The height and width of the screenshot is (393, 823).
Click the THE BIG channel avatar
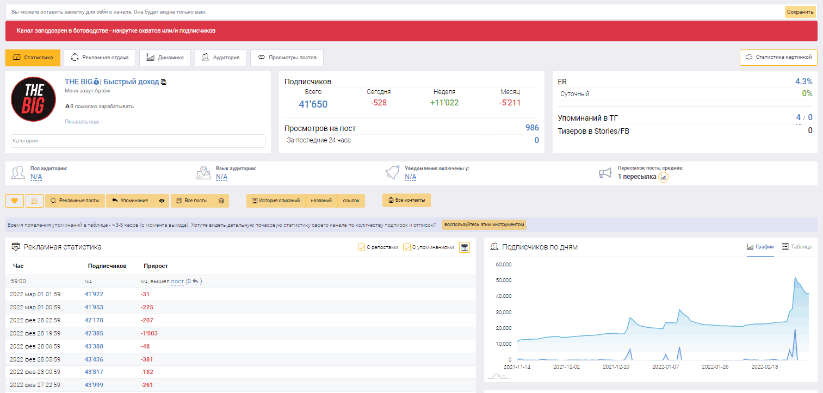tap(34, 99)
